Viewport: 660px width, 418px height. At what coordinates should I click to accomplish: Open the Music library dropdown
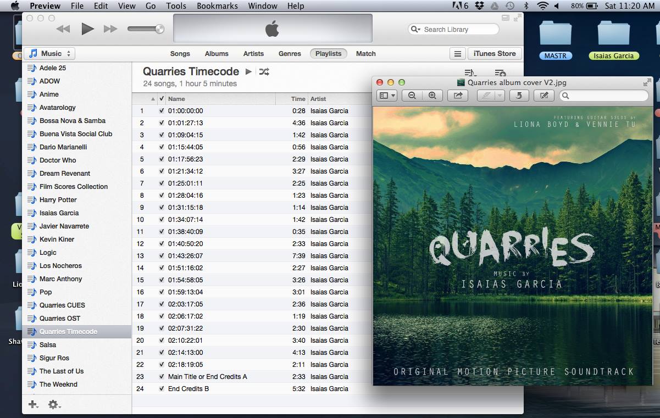tap(49, 54)
